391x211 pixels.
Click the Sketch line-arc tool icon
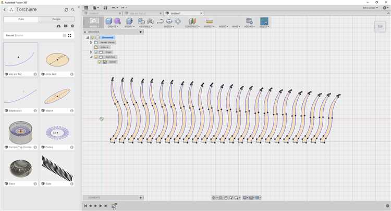160,21
